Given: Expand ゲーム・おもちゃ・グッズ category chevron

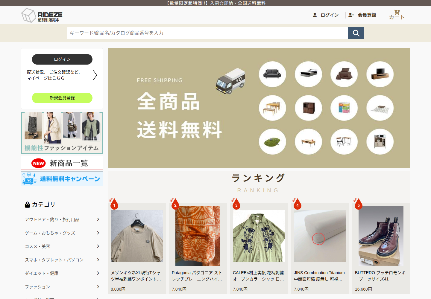Looking at the screenshot, I should point(98,233).
